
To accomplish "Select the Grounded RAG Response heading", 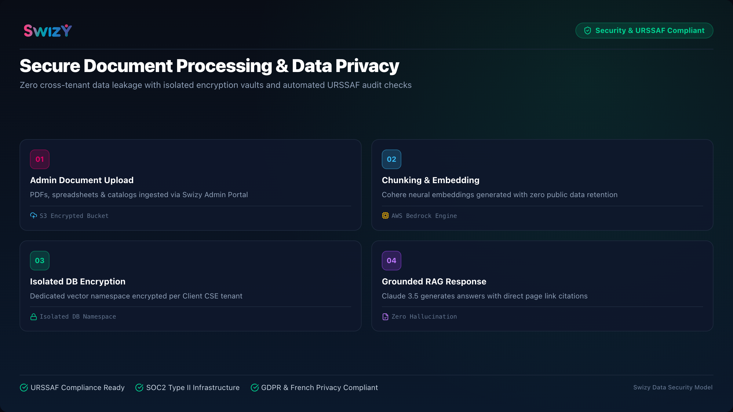I will [434, 282].
